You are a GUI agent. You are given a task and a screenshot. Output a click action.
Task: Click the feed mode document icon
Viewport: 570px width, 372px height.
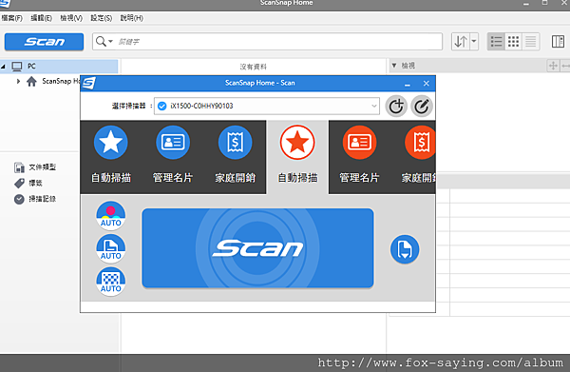pyautogui.click(x=405, y=249)
